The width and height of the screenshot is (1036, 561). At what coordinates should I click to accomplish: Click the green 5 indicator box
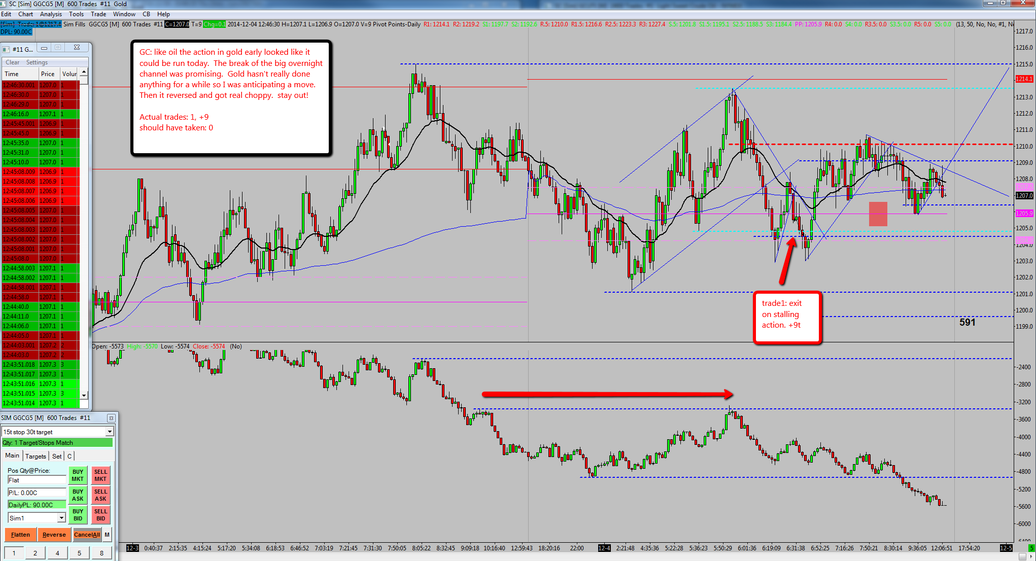coord(1031,548)
